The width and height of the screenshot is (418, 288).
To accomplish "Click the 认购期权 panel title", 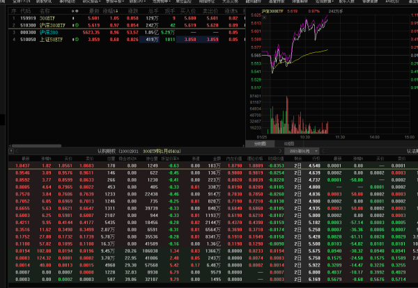I will tap(106, 150).
